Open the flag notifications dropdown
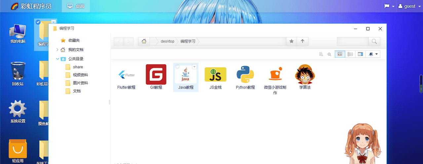 390,6
